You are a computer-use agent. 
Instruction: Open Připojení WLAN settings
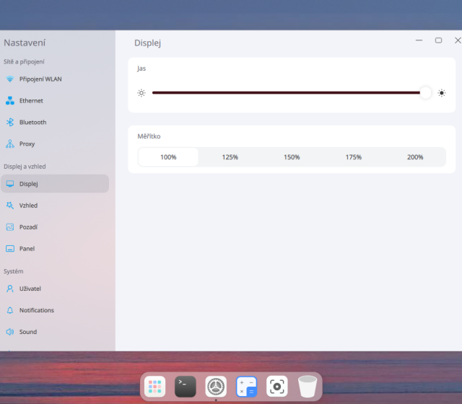[40, 79]
